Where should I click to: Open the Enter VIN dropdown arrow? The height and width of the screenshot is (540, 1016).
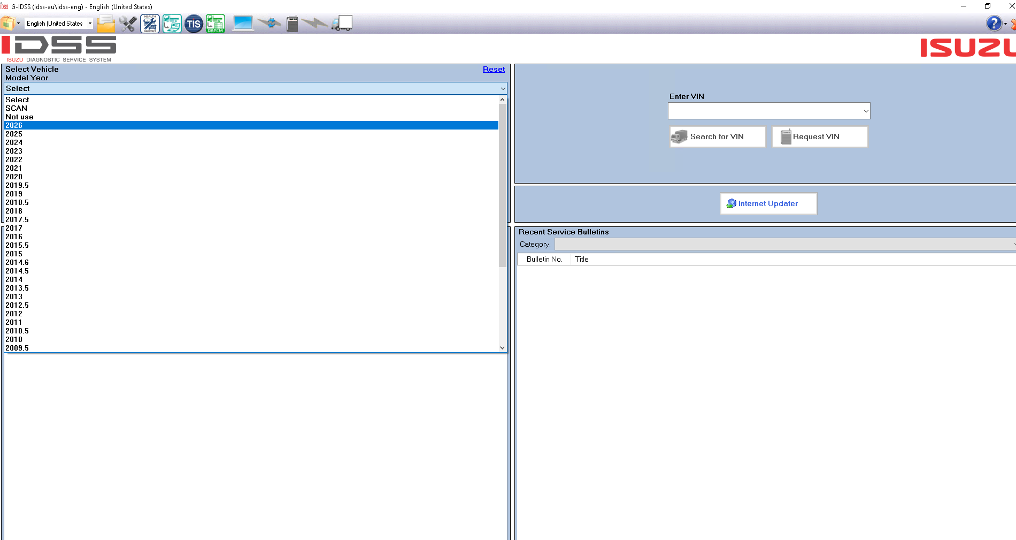point(866,111)
